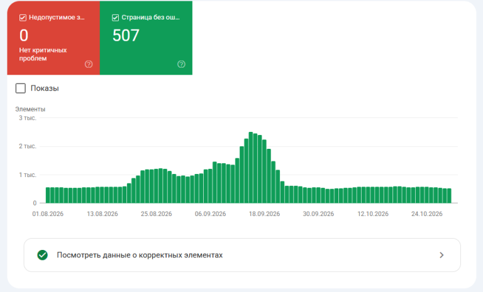
Task: Uncheck the green 'Страница без ош...' checkbox
Action: [x=115, y=18]
